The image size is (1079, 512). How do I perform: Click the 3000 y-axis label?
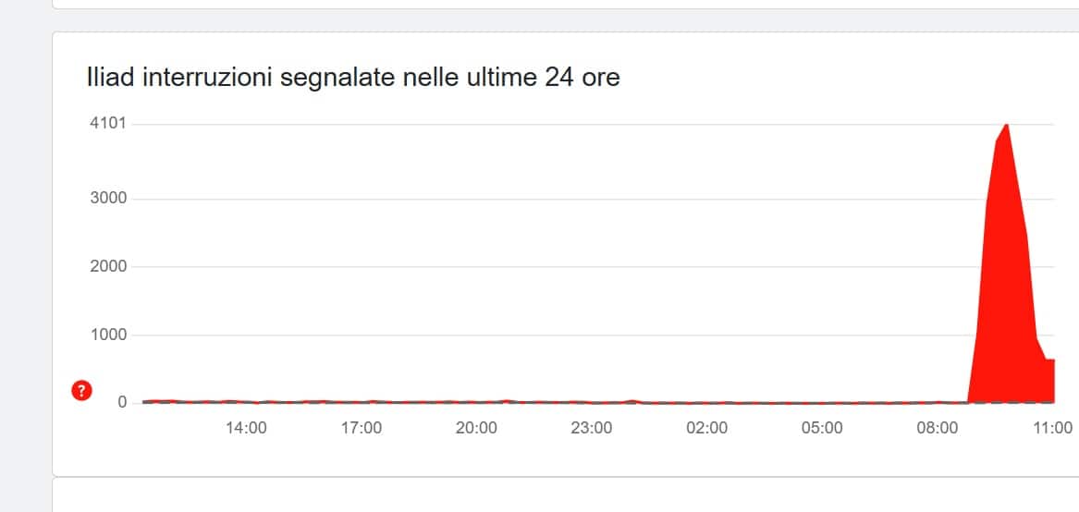pyautogui.click(x=107, y=199)
